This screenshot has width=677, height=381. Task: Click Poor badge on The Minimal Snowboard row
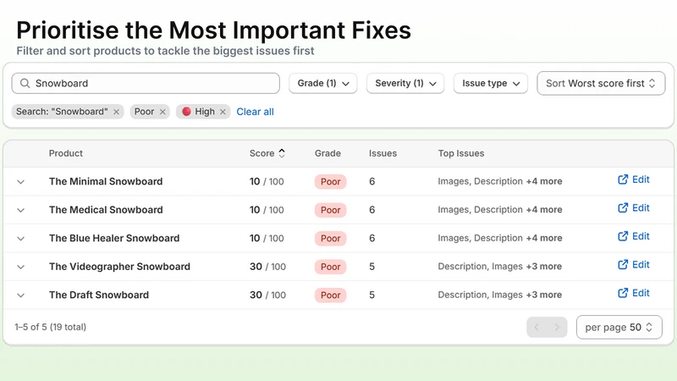330,182
